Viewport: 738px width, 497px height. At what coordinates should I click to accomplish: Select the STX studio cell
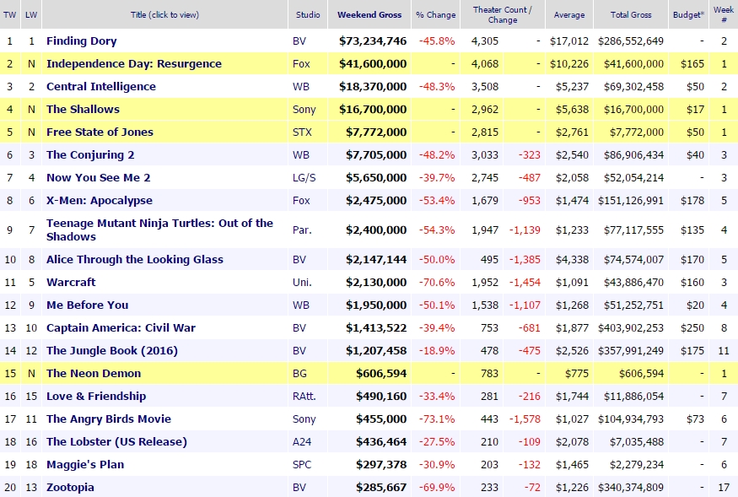[x=302, y=132]
